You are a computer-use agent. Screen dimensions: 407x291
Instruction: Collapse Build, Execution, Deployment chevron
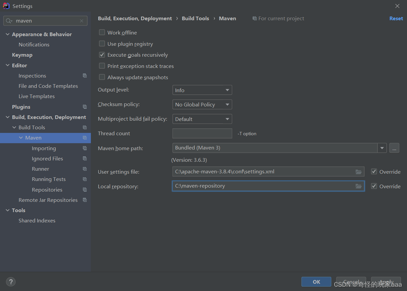8,117
